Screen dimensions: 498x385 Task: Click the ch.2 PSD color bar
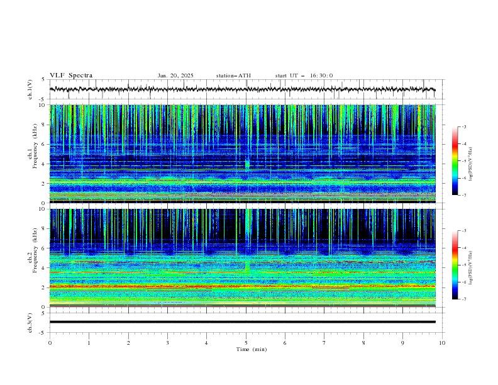click(455, 265)
